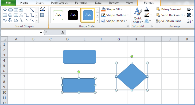The height and width of the screenshot is (105, 195).
Task: Expand the Shape Effects menu arrow
Action: tap(126, 21)
